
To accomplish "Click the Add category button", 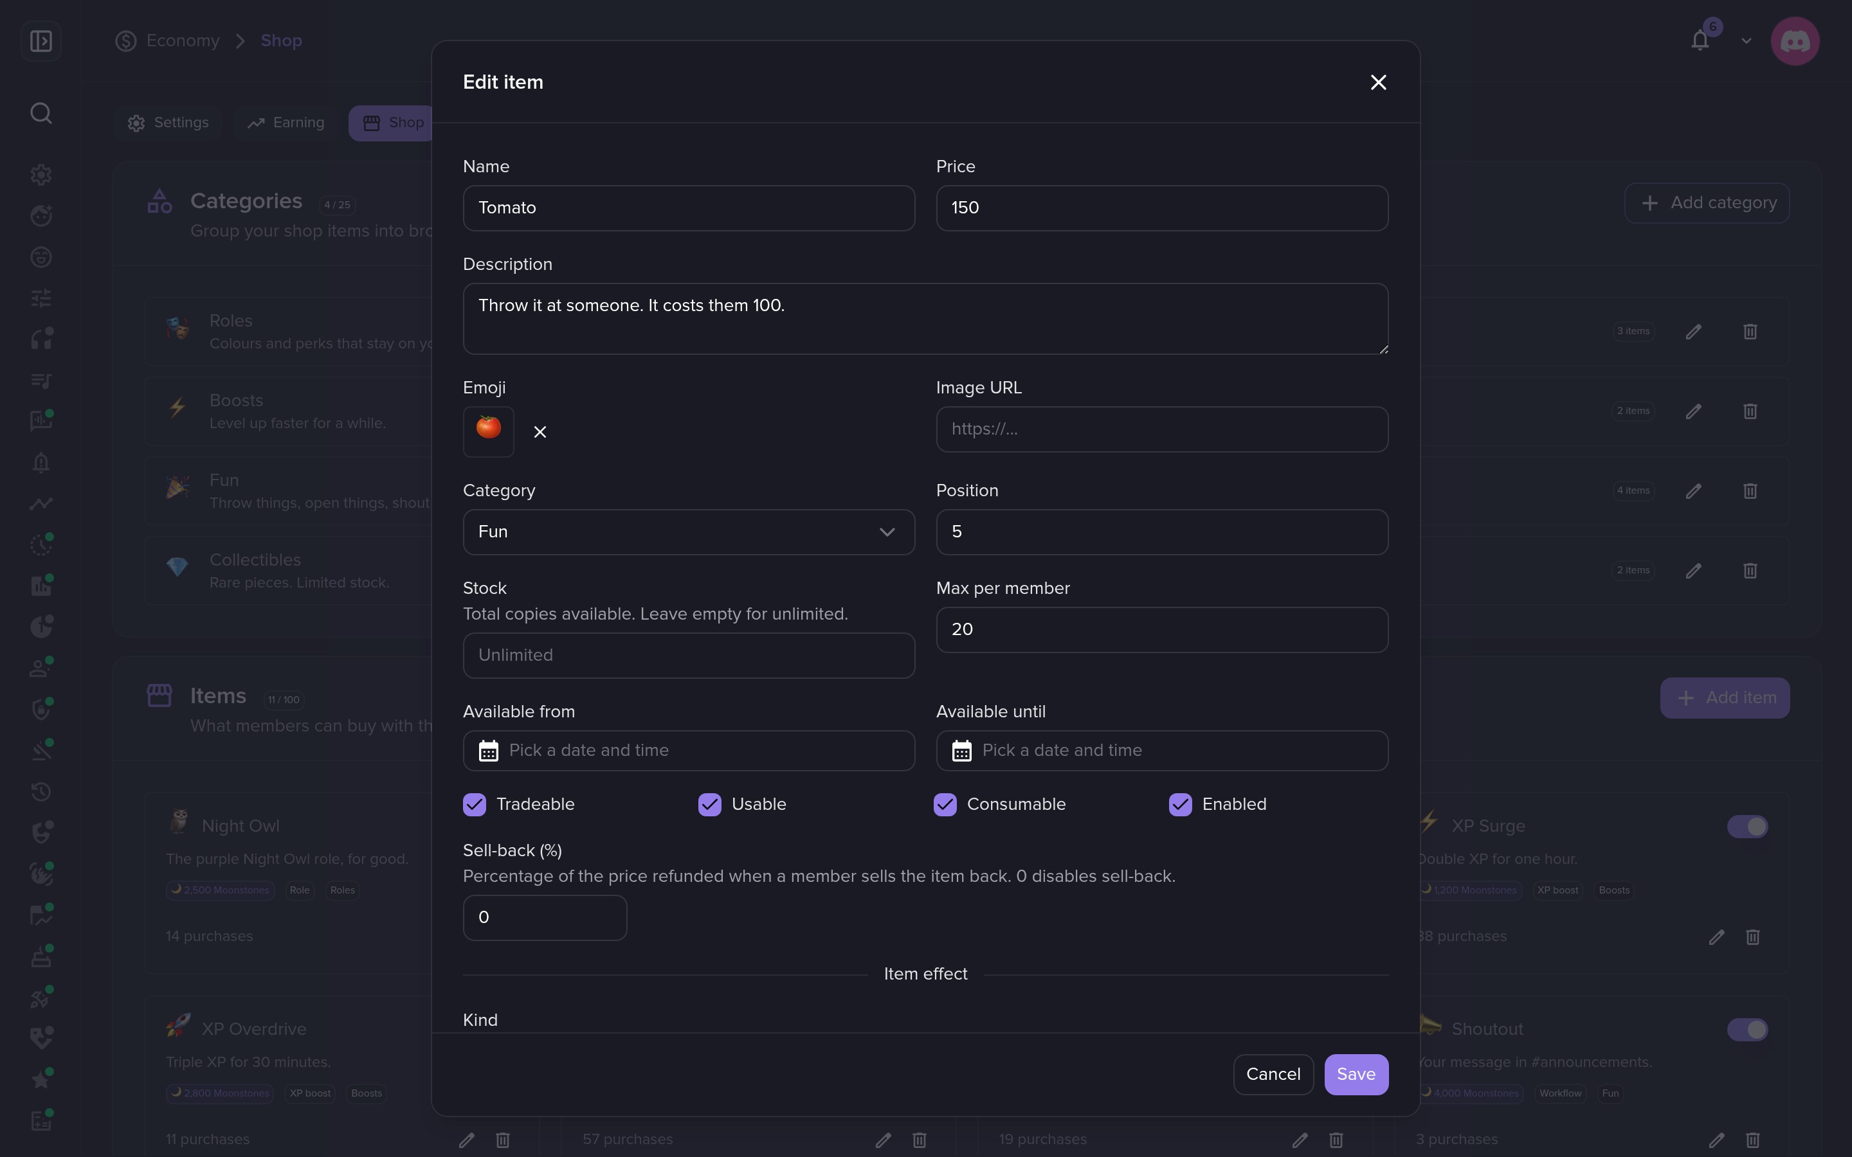I will [1707, 202].
